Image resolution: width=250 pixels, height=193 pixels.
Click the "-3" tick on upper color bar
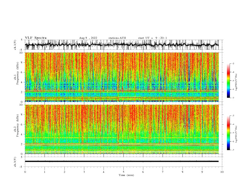pyautogui.click(x=233, y=63)
